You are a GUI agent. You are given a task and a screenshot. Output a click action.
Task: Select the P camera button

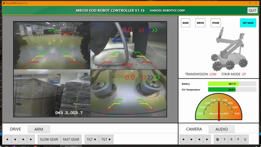coord(238,139)
